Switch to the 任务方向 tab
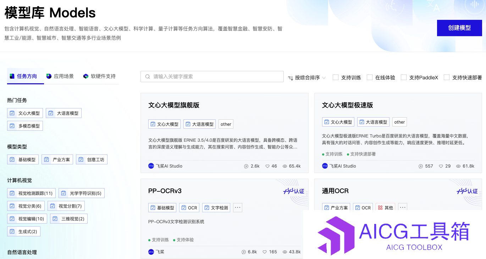The image size is (486, 259). [26, 76]
